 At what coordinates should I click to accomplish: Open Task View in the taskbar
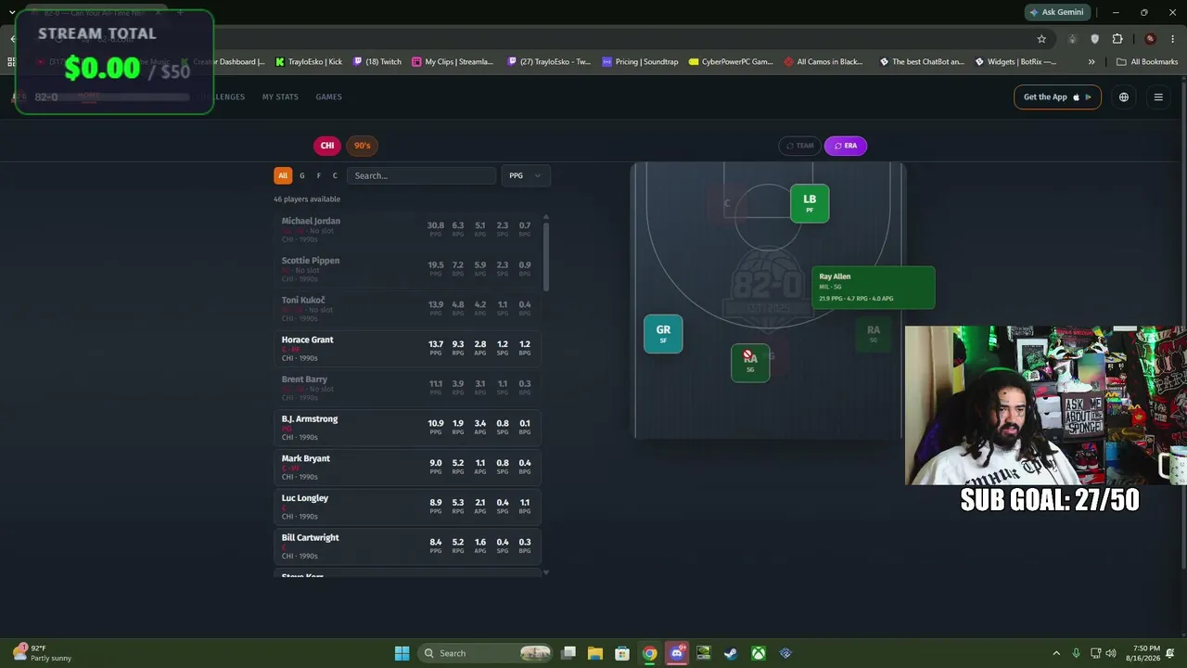pos(568,653)
